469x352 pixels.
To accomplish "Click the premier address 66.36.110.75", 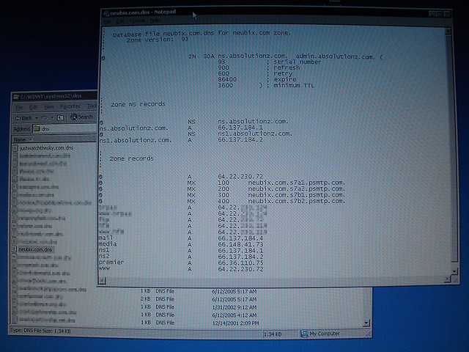I will tap(240, 263).
